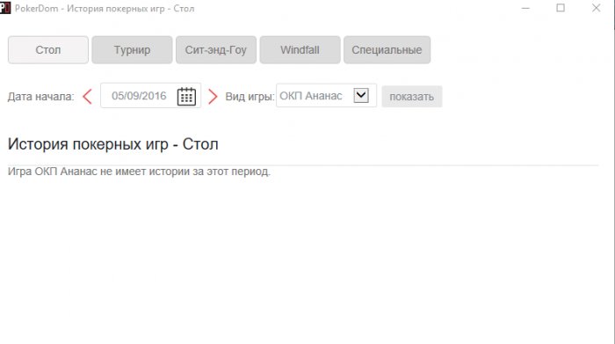This screenshot has height=344, width=615.
Task: Click the Дата начала label
Action: click(40, 97)
